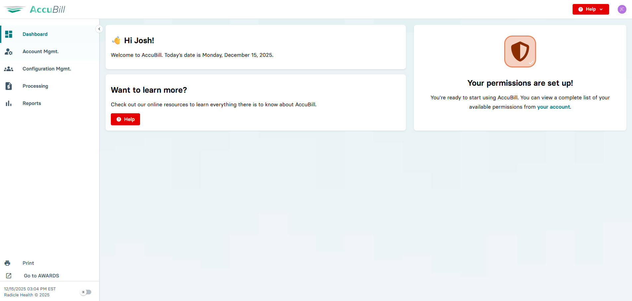This screenshot has width=632, height=301.
Task: Click the Configuration Mgmt. group icon
Action: 9,69
